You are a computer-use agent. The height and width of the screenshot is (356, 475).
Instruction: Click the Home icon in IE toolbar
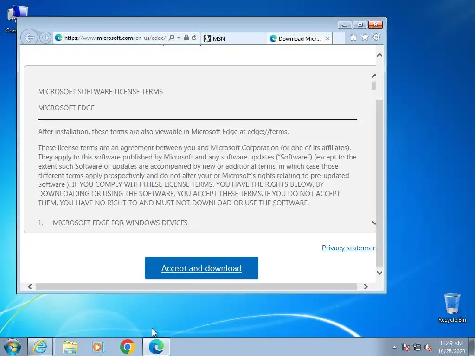pos(353,38)
